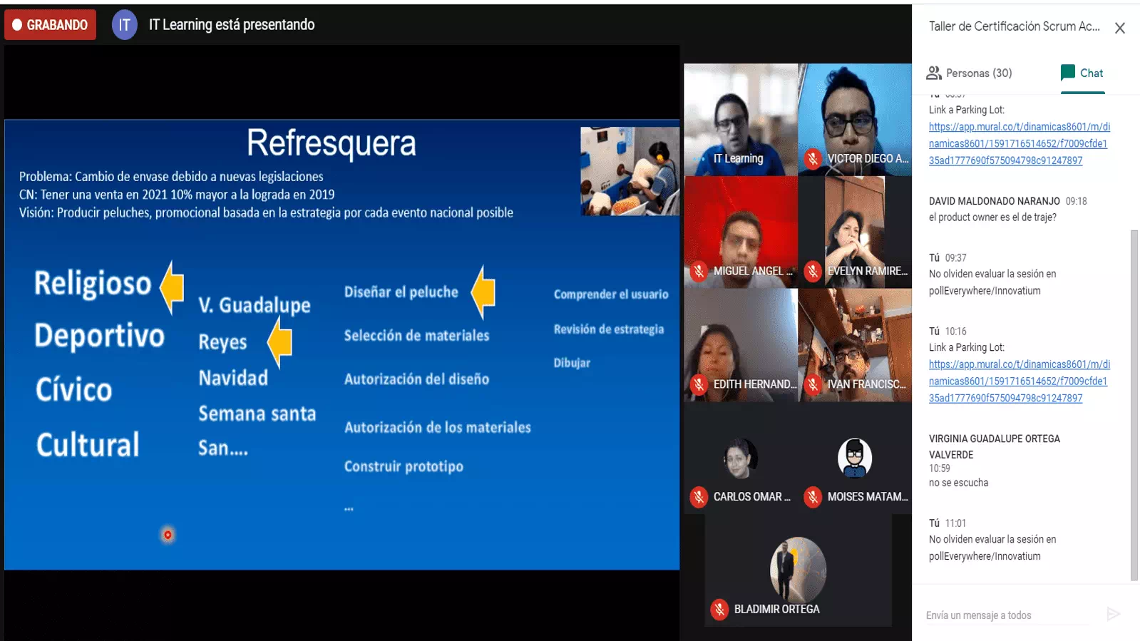1140x641 pixels.
Task: Click the send message arrow icon
Action: pyautogui.click(x=1113, y=614)
